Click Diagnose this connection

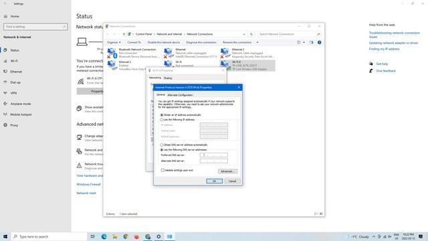tap(201, 42)
